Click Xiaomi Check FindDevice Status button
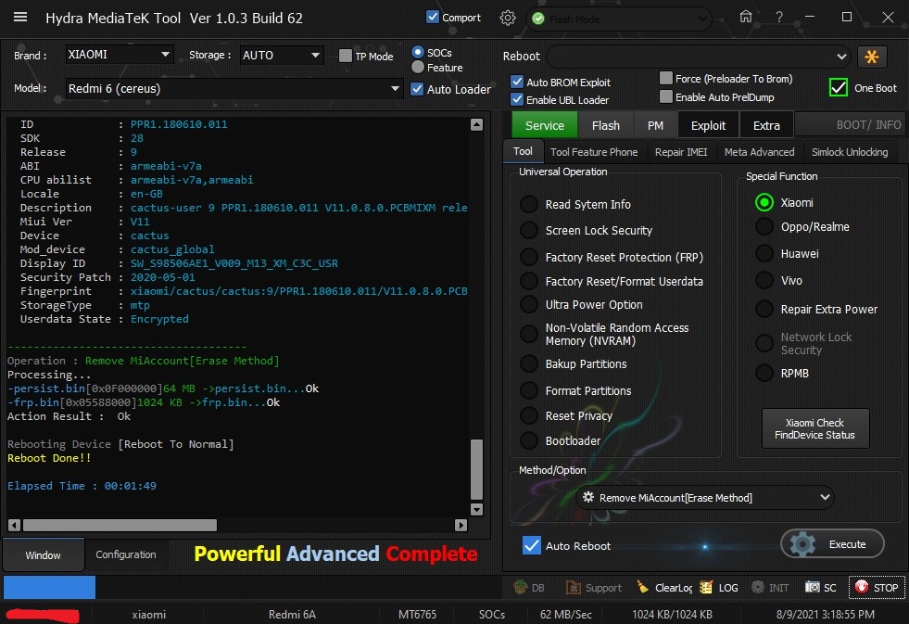Viewport: 909px width, 624px height. point(814,428)
